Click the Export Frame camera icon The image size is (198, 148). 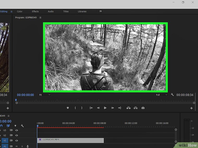[x=143, y=108]
